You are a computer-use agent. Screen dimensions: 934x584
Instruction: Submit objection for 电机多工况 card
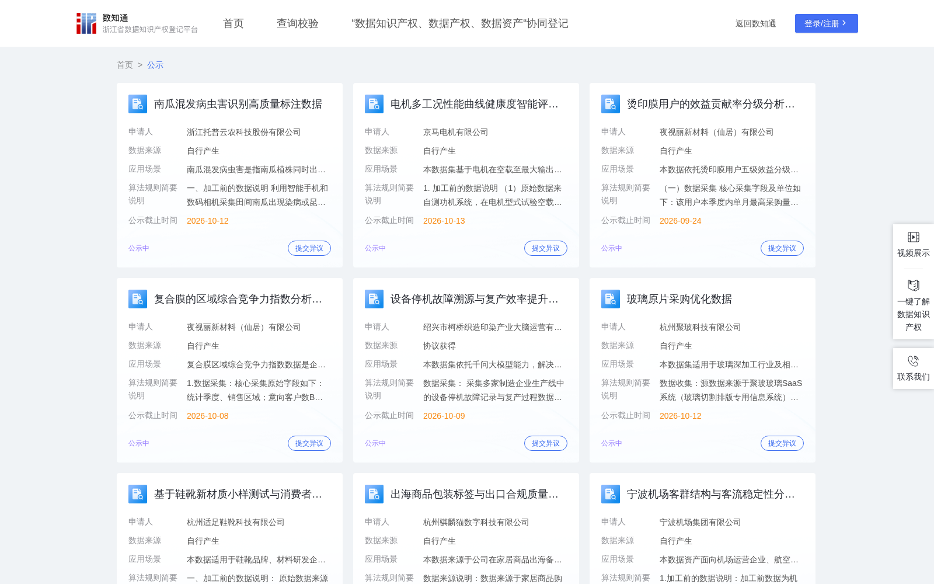coord(546,248)
